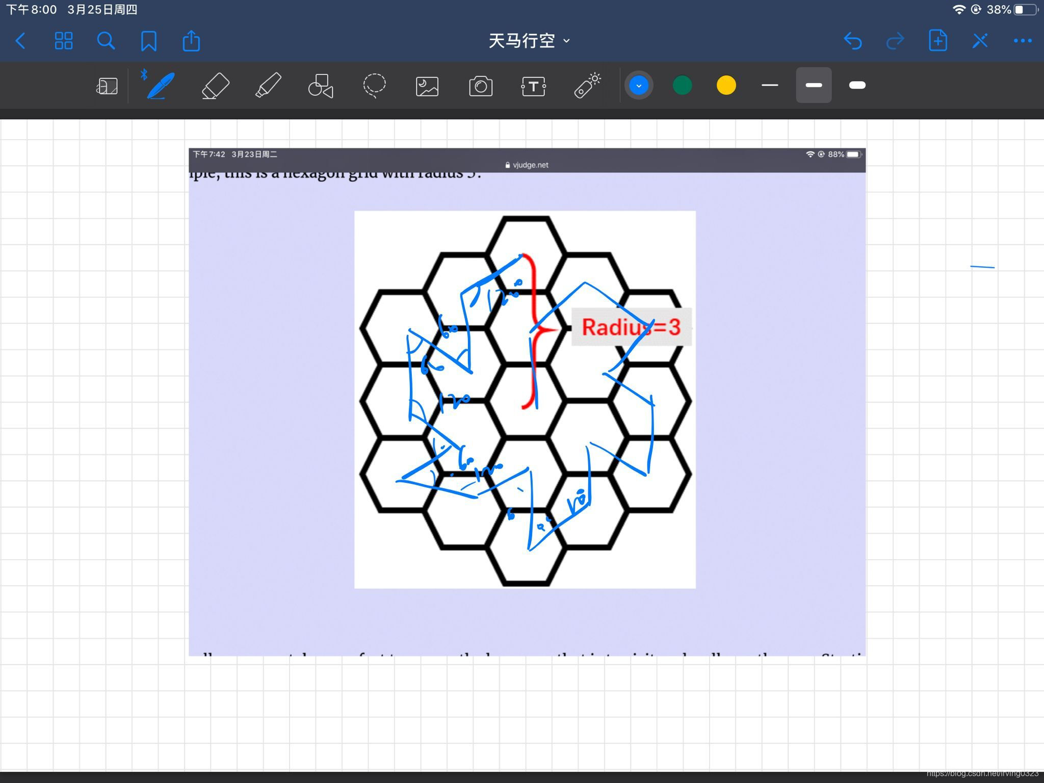1044x783 pixels.
Task: Open the more options ellipsis menu
Action: tap(1023, 41)
